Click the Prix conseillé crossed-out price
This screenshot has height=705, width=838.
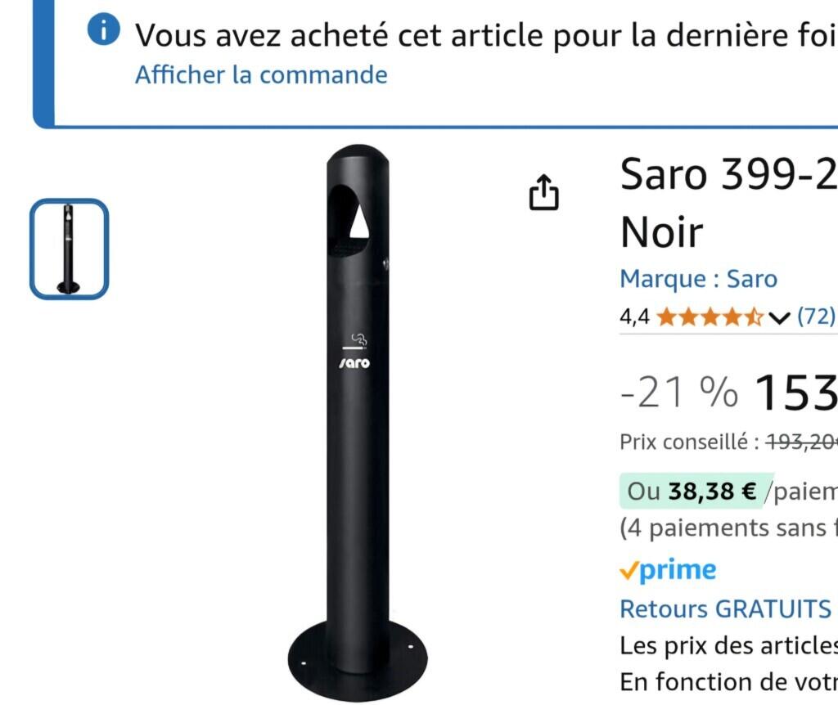(802, 442)
